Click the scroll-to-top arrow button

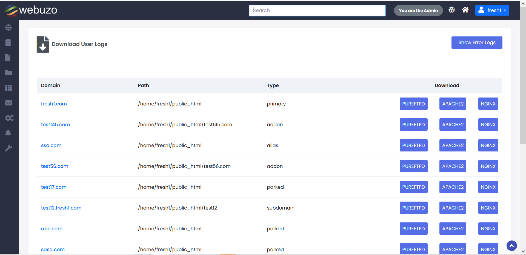511,246
